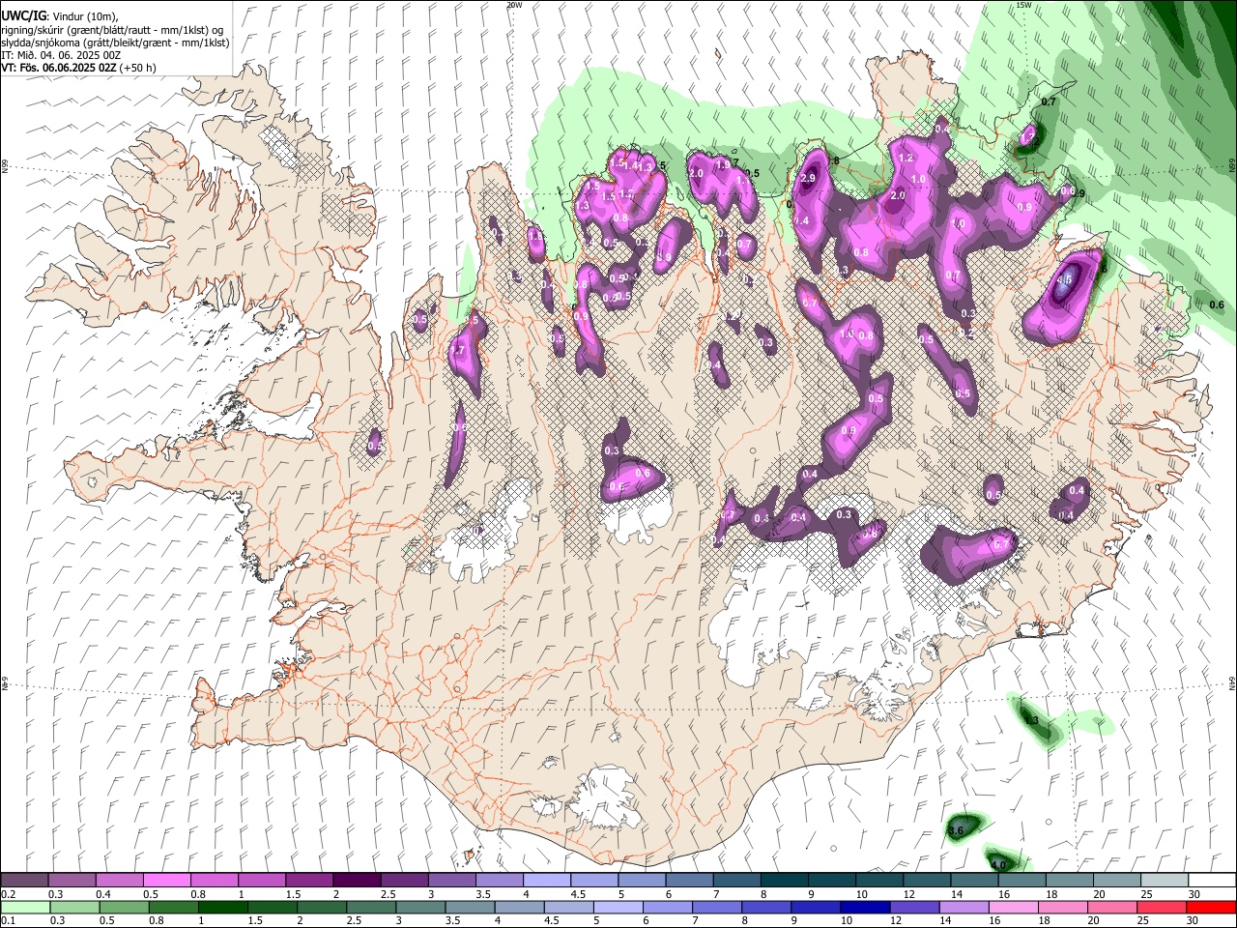Image resolution: width=1237 pixels, height=928 pixels.
Task: Click the 15W longitude label at top edge
Action: tap(1023, 5)
